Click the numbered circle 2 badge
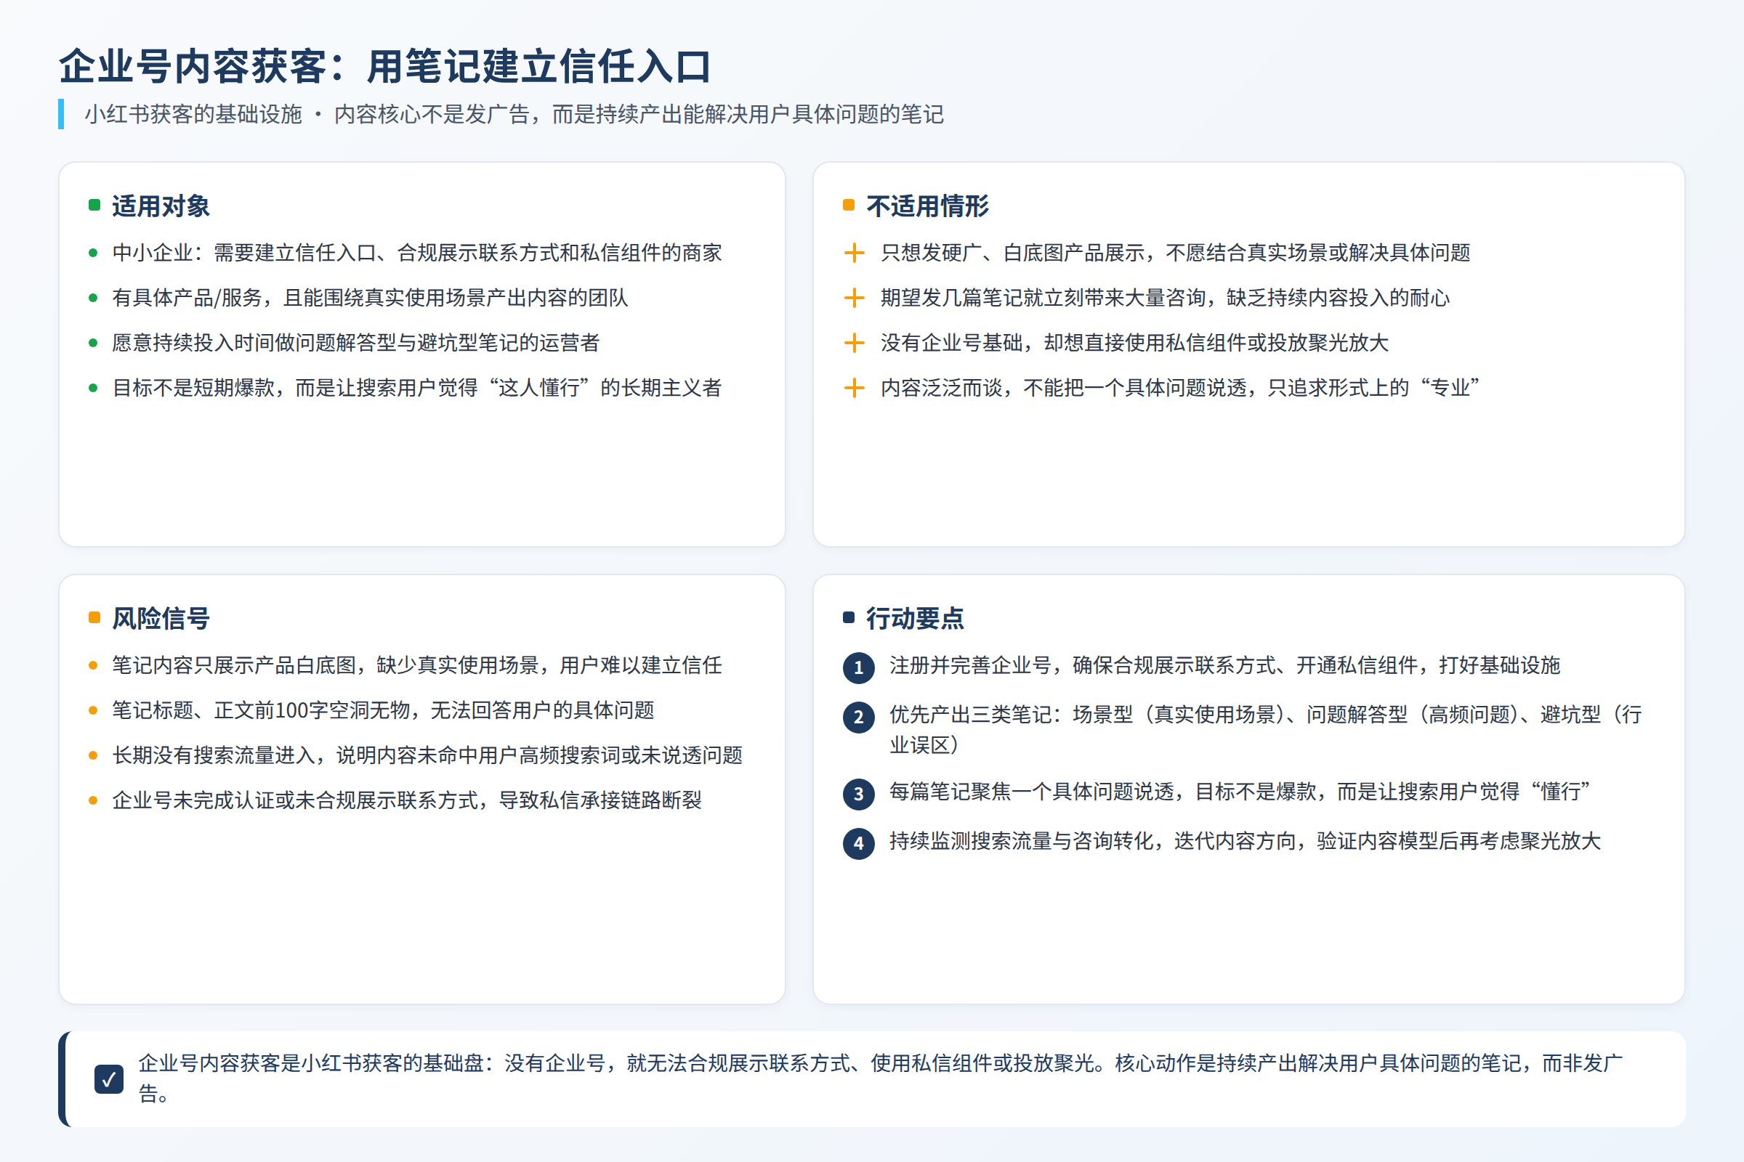This screenshot has width=1744, height=1162. tap(859, 717)
